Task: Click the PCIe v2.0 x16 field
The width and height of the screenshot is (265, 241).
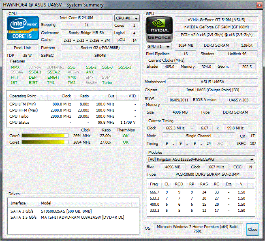Action: point(216,35)
